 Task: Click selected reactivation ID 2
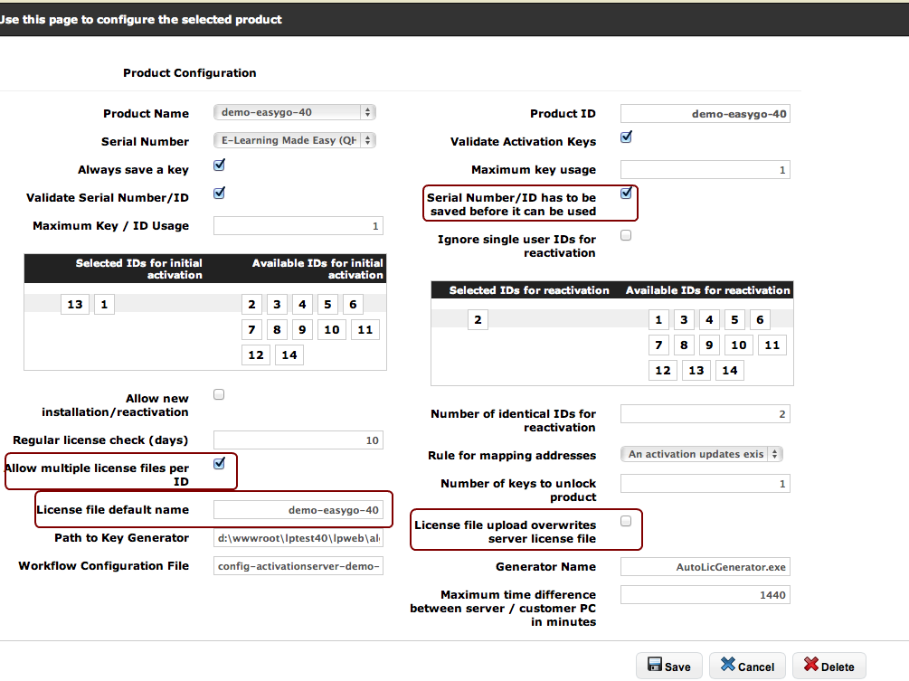coord(478,319)
